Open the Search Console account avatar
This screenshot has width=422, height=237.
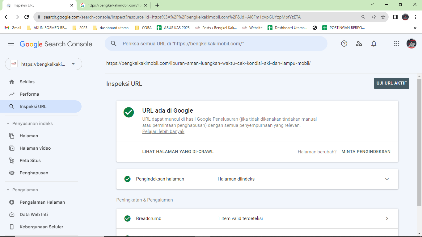click(x=411, y=44)
